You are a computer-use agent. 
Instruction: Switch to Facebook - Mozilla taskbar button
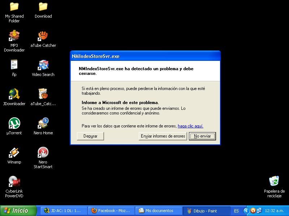pyautogui.click(x=111, y=211)
